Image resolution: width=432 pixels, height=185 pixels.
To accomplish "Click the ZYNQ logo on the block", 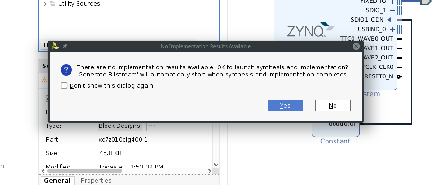I will pos(310,29).
